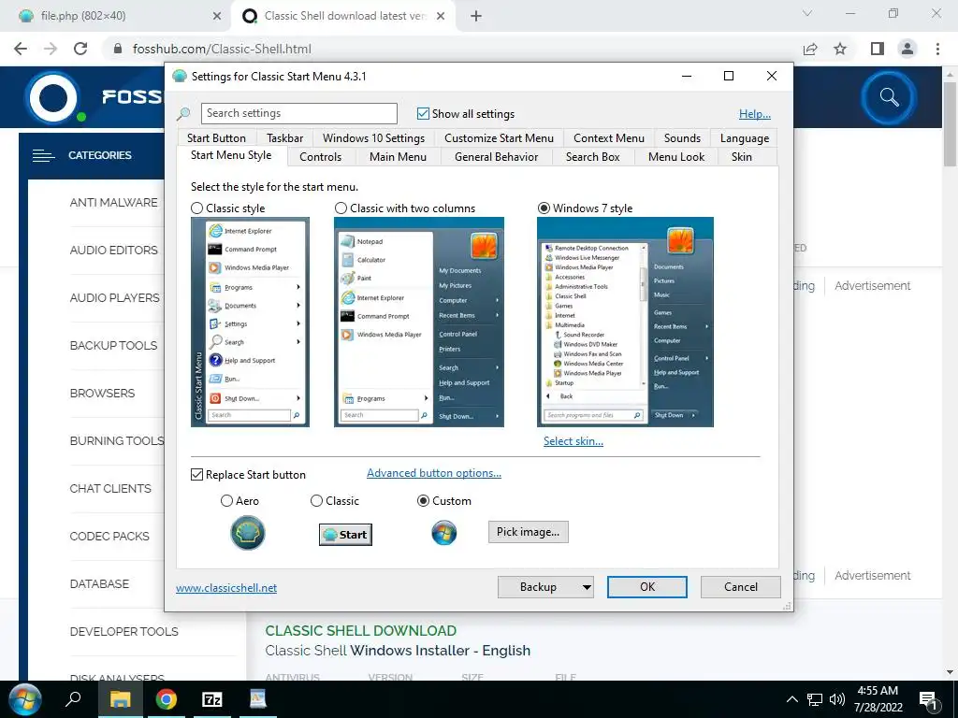Viewport: 958px width, 718px height.
Task: Open the FossHub search magnifier icon
Action: [x=889, y=97]
